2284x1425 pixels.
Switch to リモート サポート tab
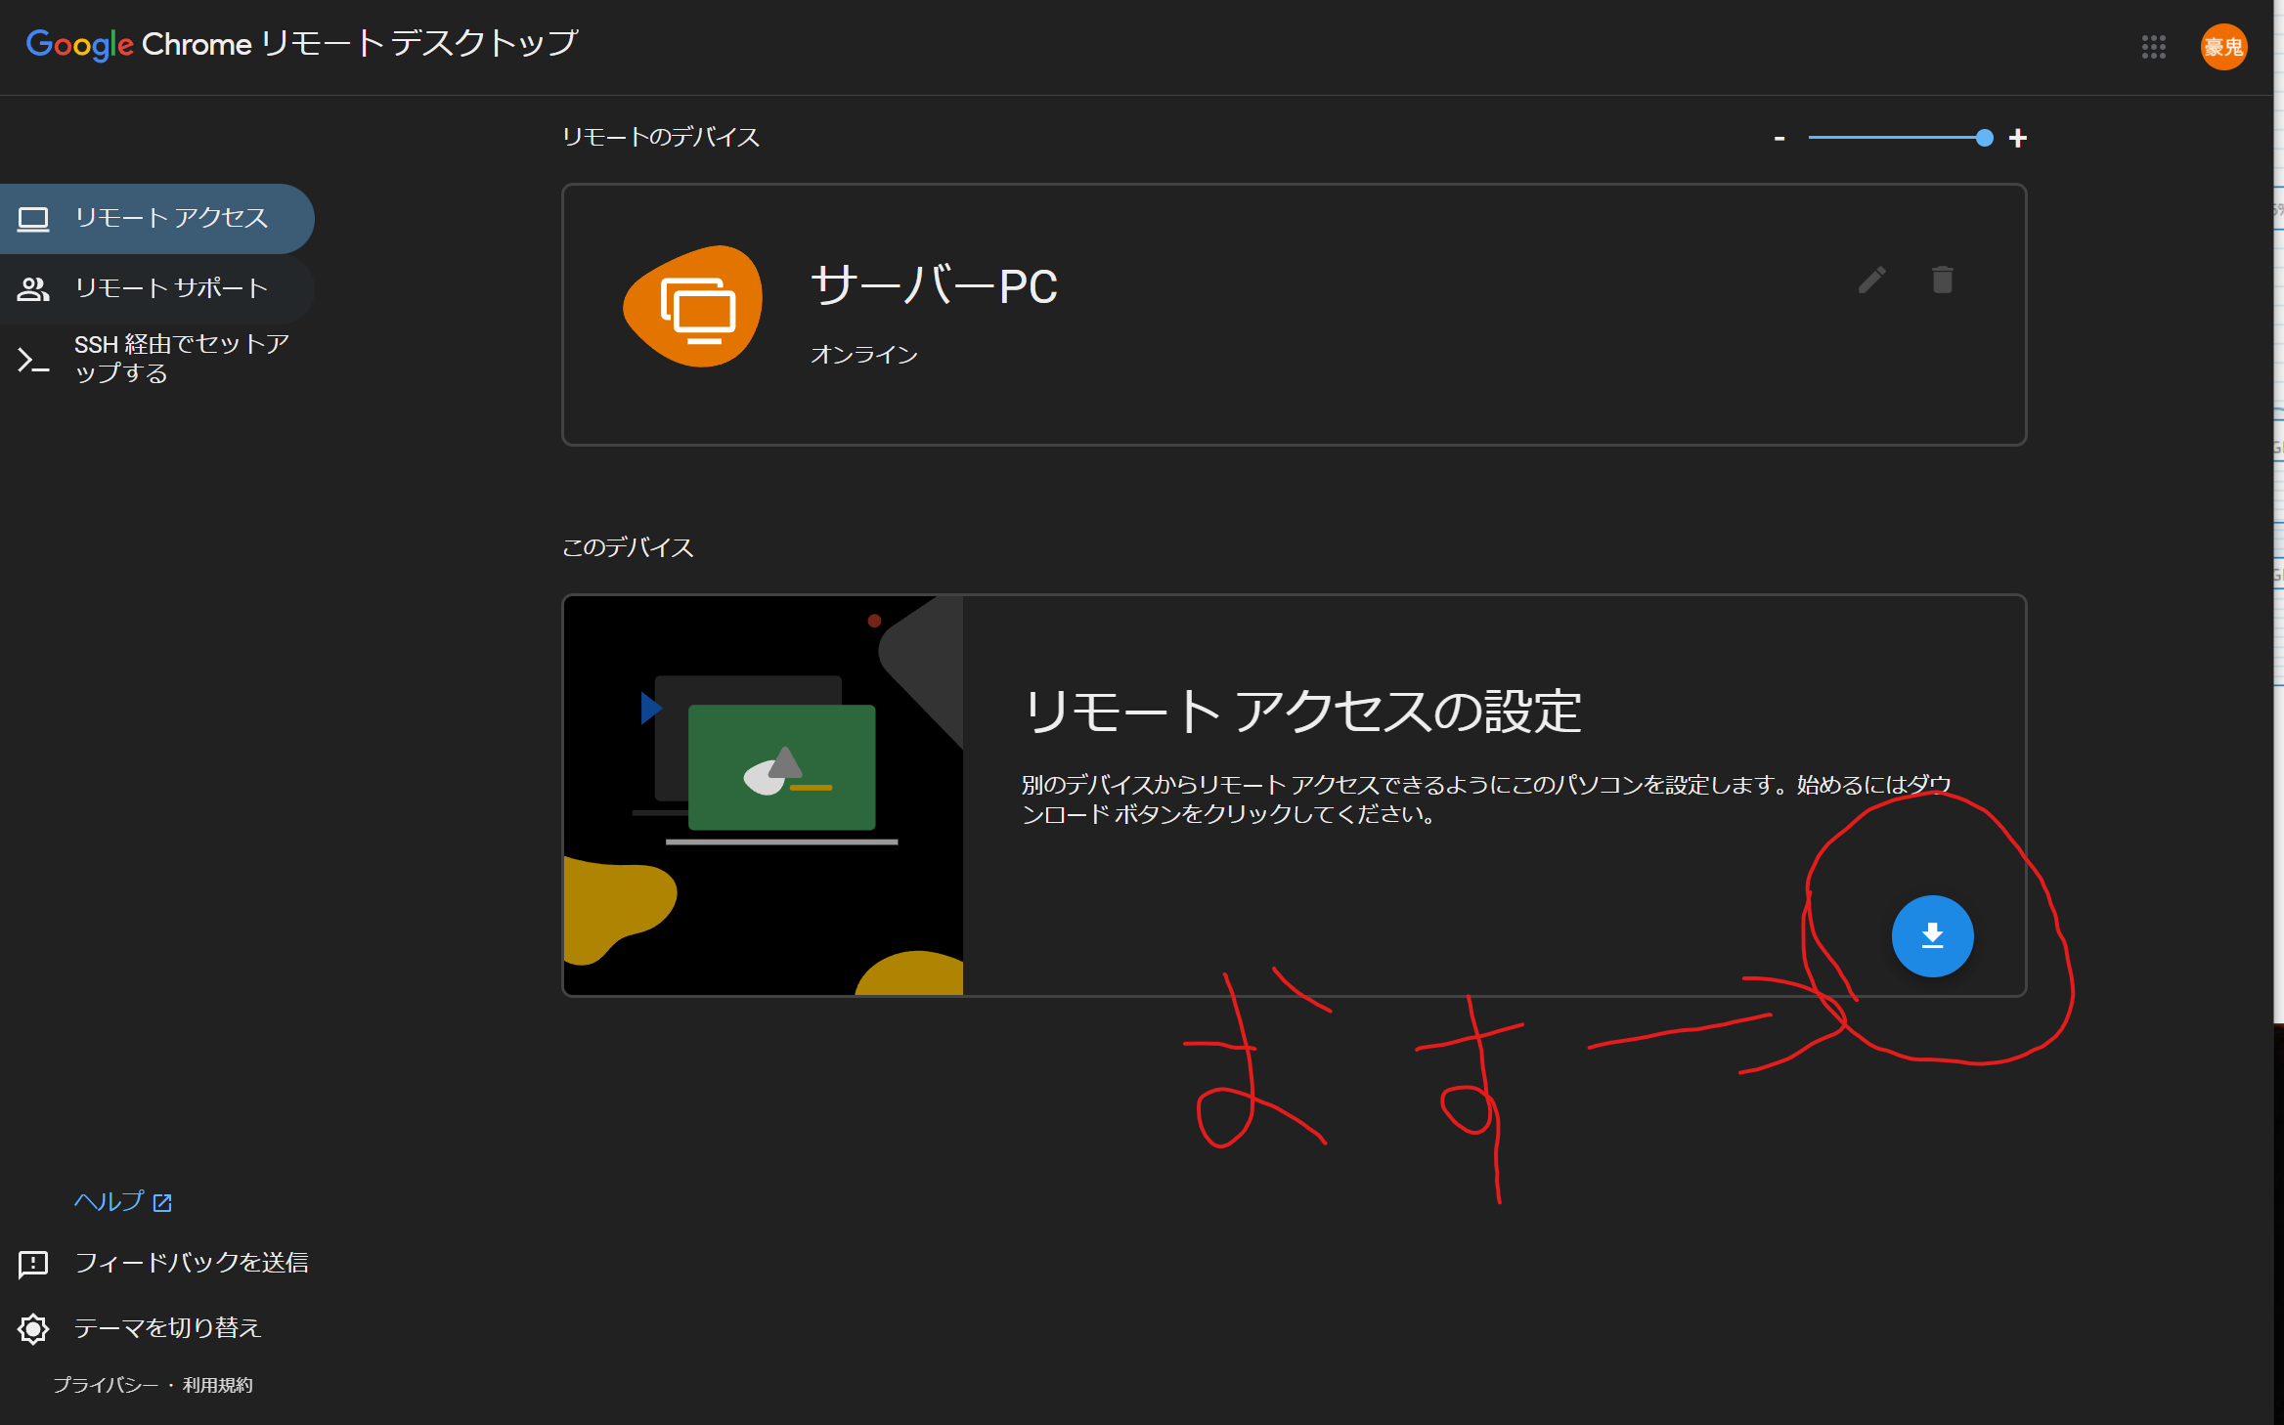coord(171,288)
